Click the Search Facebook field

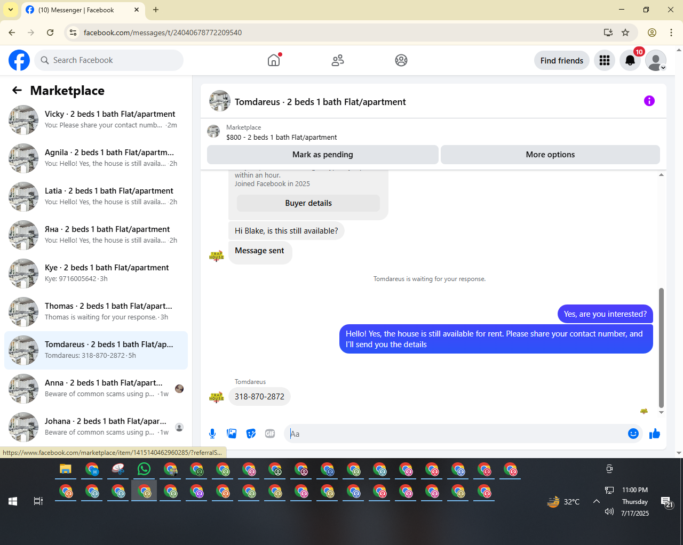coord(109,60)
